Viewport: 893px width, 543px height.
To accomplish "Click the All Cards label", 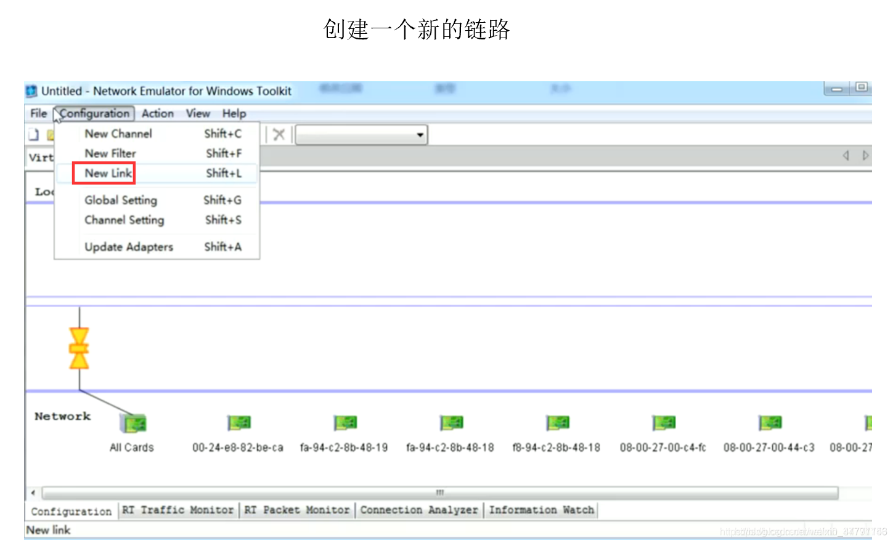I will [x=132, y=448].
